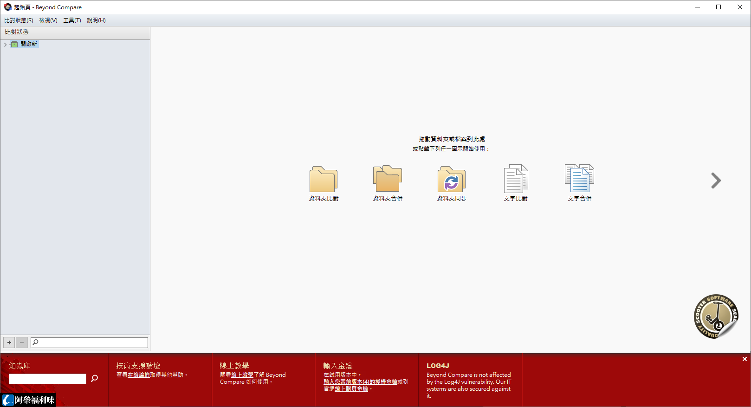
Task: Open the 線上教學 tutorial link
Action: (x=242, y=375)
